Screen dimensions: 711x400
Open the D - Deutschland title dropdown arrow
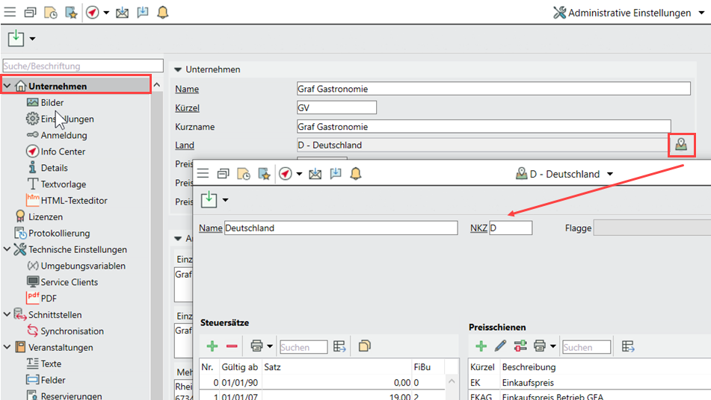point(610,174)
